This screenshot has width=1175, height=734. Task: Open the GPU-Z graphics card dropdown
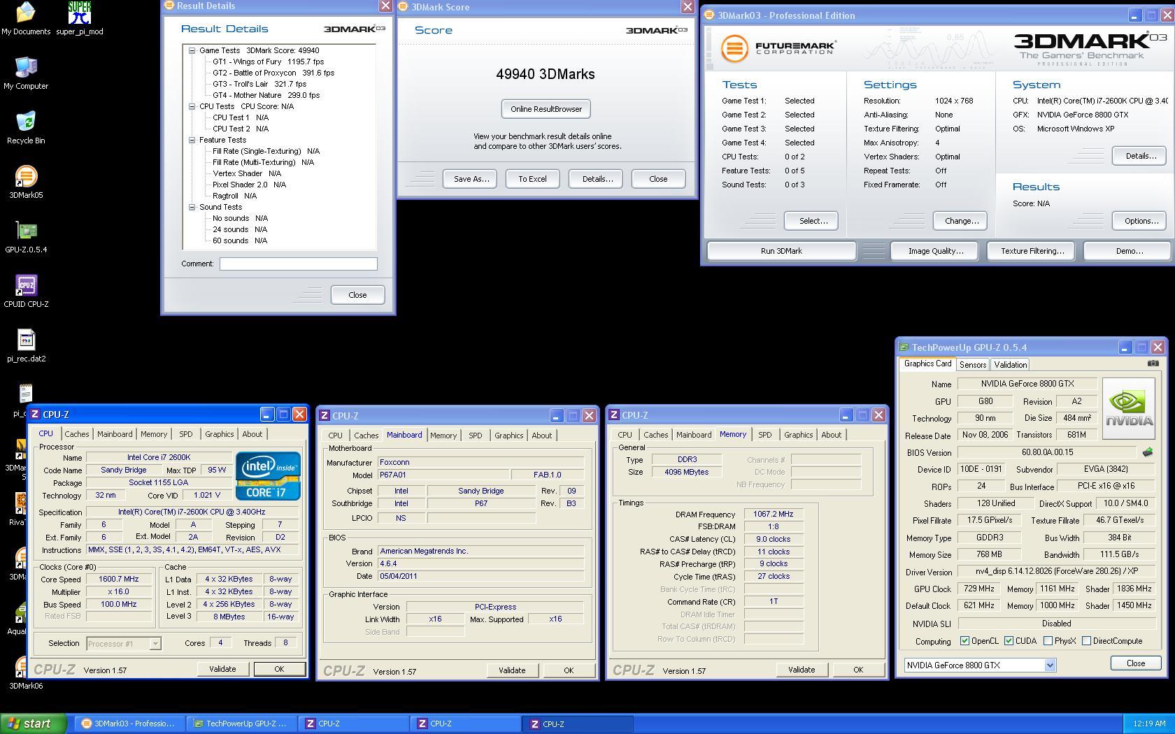pos(1050,665)
